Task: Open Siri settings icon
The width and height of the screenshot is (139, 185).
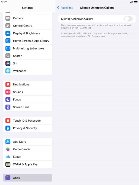Action: [x=8, y=63]
